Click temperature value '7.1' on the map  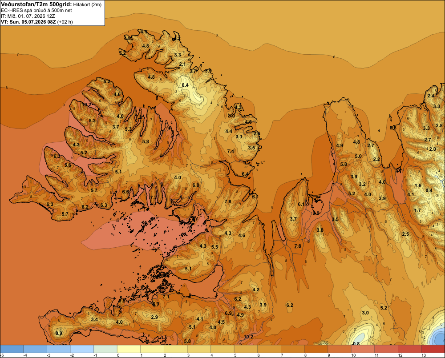pos(166,297)
